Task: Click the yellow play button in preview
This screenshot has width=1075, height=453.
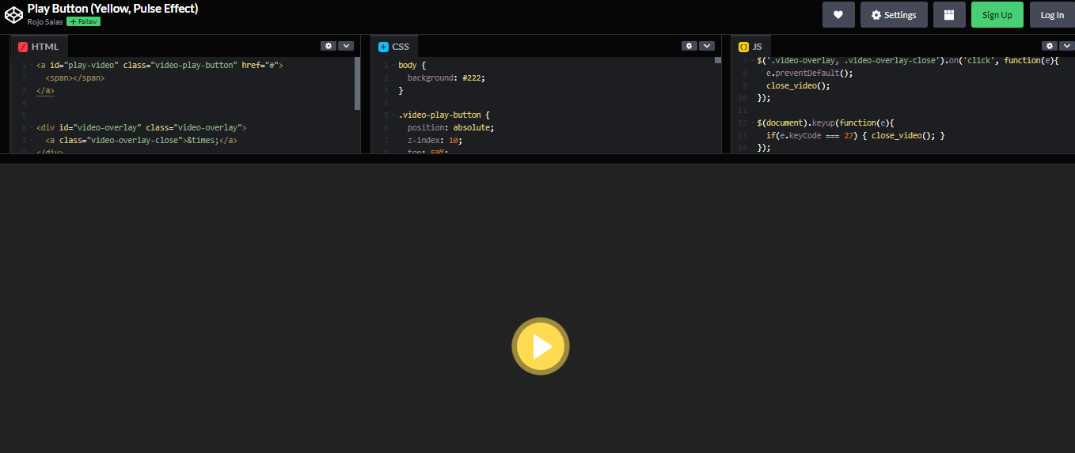Action: point(541,346)
